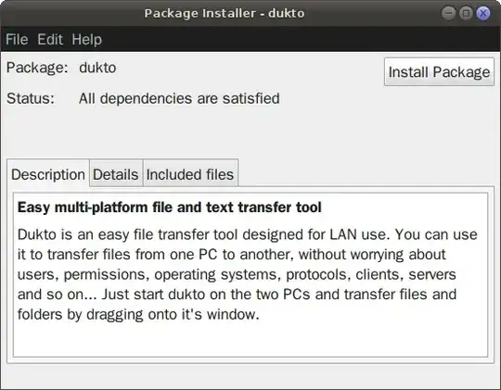Click the Install Package button
The height and width of the screenshot is (390, 501).
coord(439,72)
